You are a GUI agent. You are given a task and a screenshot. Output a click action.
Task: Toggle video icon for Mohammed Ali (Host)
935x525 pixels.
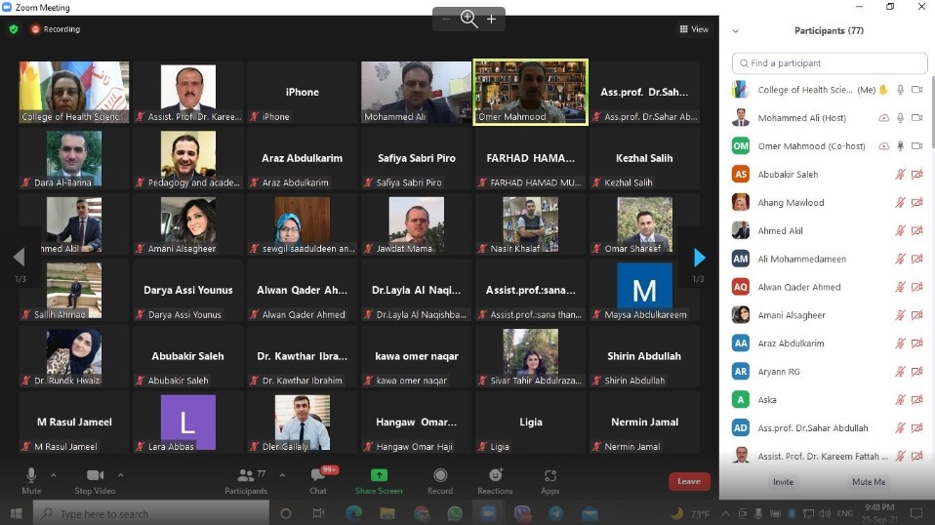point(917,118)
